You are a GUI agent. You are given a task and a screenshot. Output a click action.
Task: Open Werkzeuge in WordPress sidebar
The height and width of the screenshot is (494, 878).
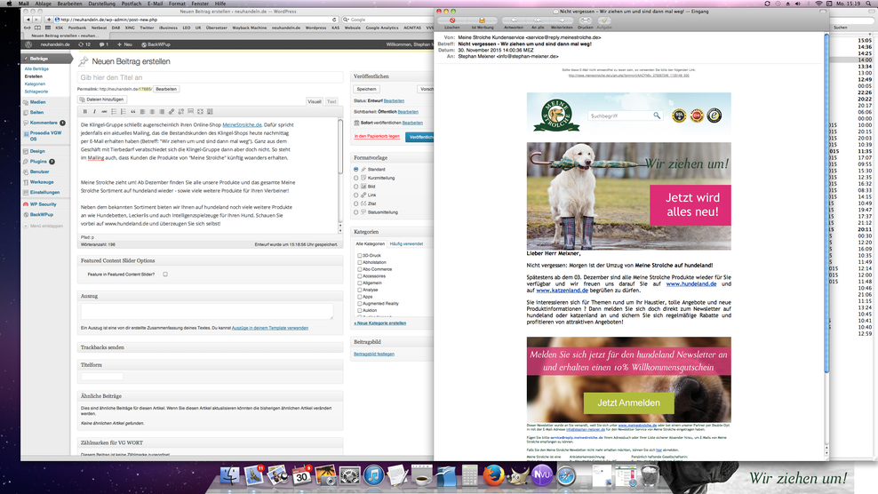click(x=42, y=182)
